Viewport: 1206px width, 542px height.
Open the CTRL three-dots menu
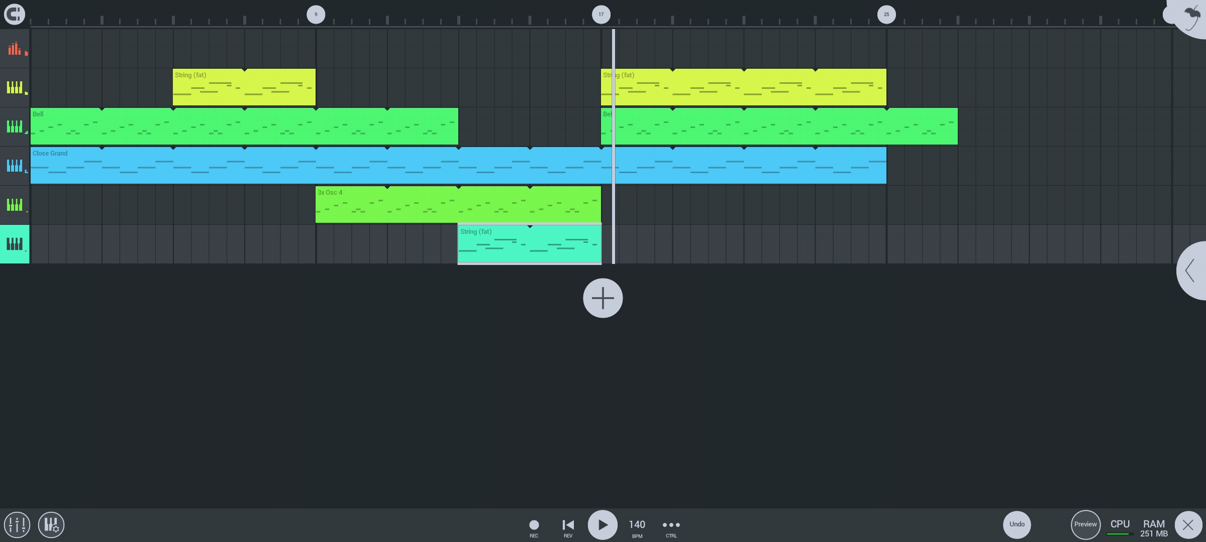click(x=671, y=525)
